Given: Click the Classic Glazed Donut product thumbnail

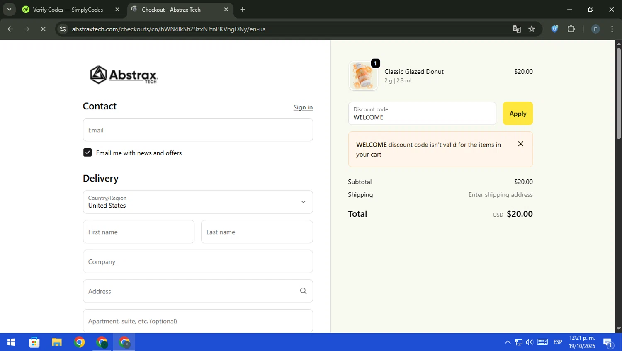Looking at the screenshot, I should tap(363, 76).
